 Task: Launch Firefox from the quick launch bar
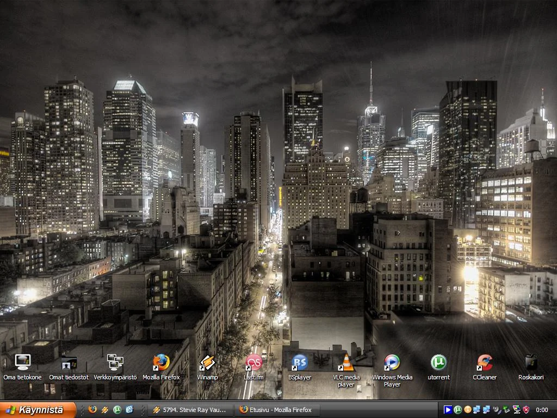coord(92,410)
